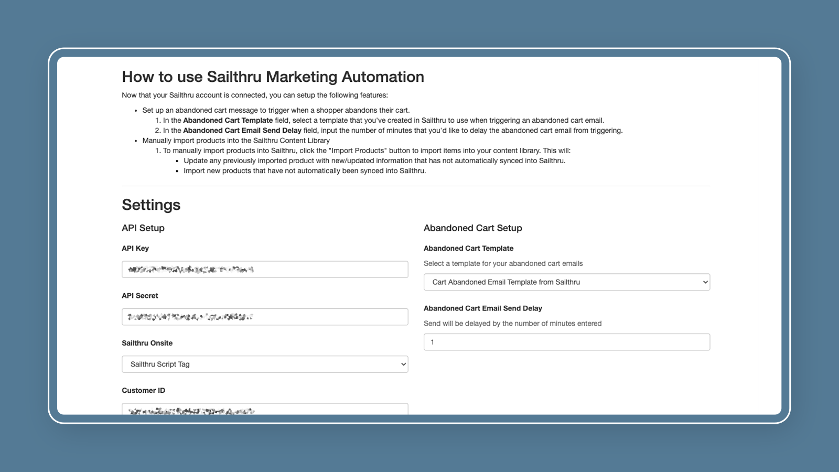Click the 'Abandoned Cart Setup' heading

(x=473, y=228)
